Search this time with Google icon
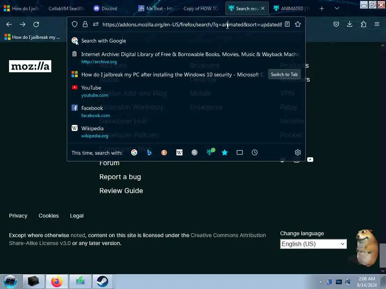 [134, 153]
